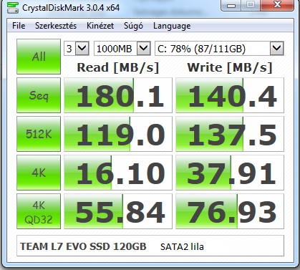
Task: Minimize the CrystalDiskMark window
Action: (x=231, y=5)
